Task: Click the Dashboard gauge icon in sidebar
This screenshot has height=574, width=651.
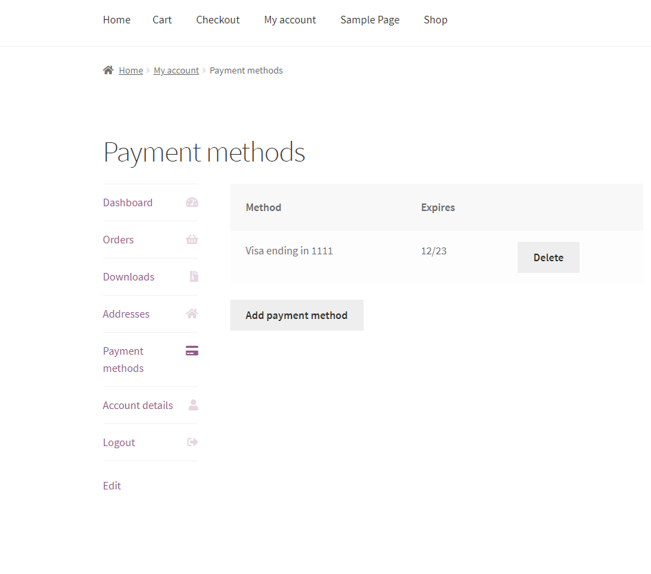Action: 192,203
